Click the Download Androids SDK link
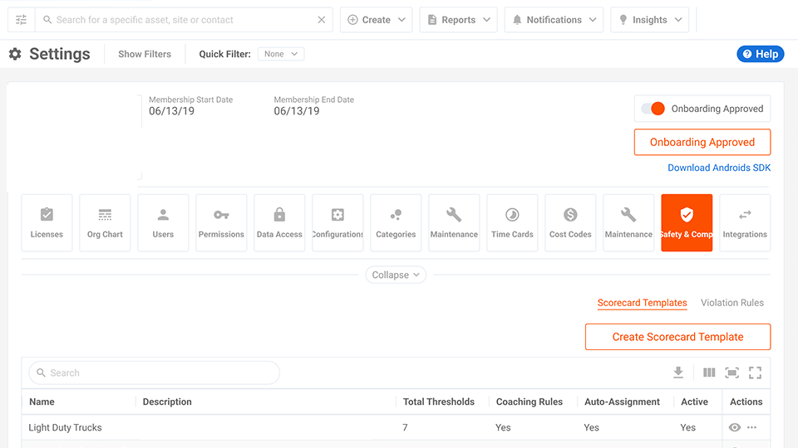This screenshot has width=798, height=448. click(719, 168)
